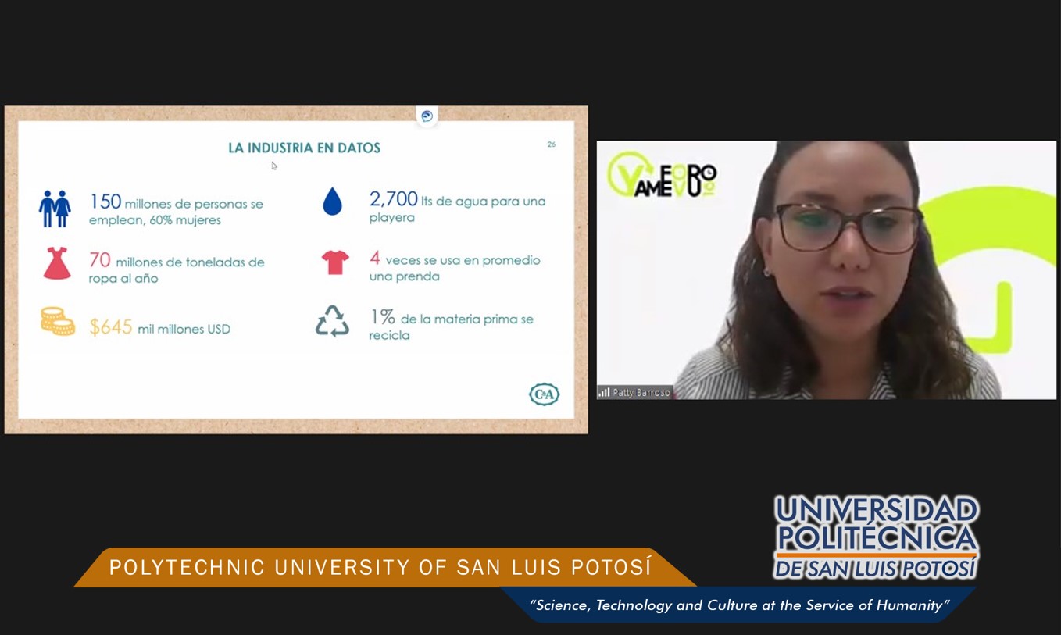Click the C&A logo on slide
The width and height of the screenshot is (1061, 635).
point(544,394)
